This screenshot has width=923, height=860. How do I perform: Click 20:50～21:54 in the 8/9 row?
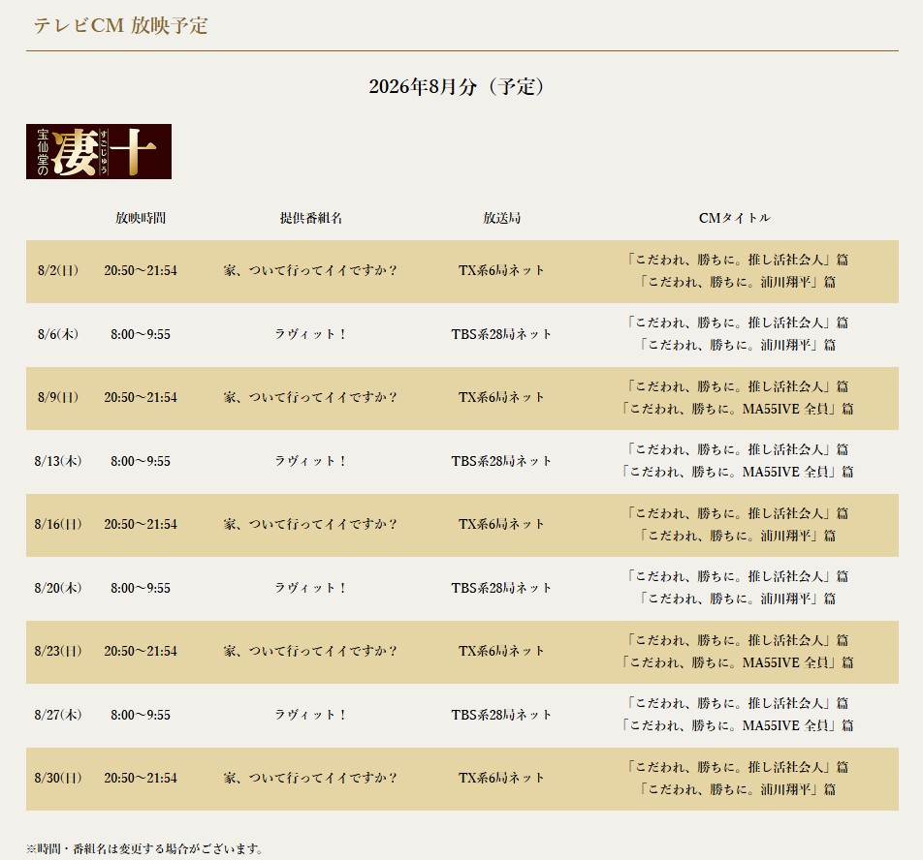click(141, 397)
